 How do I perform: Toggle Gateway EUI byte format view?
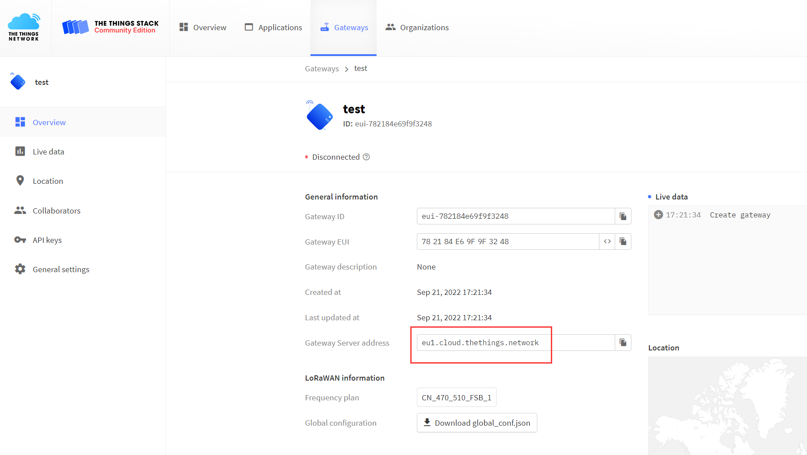607,241
